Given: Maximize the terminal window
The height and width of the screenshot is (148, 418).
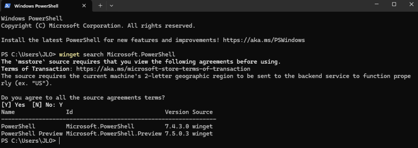Looking at the screenshot, I should (x=394, y=4).
